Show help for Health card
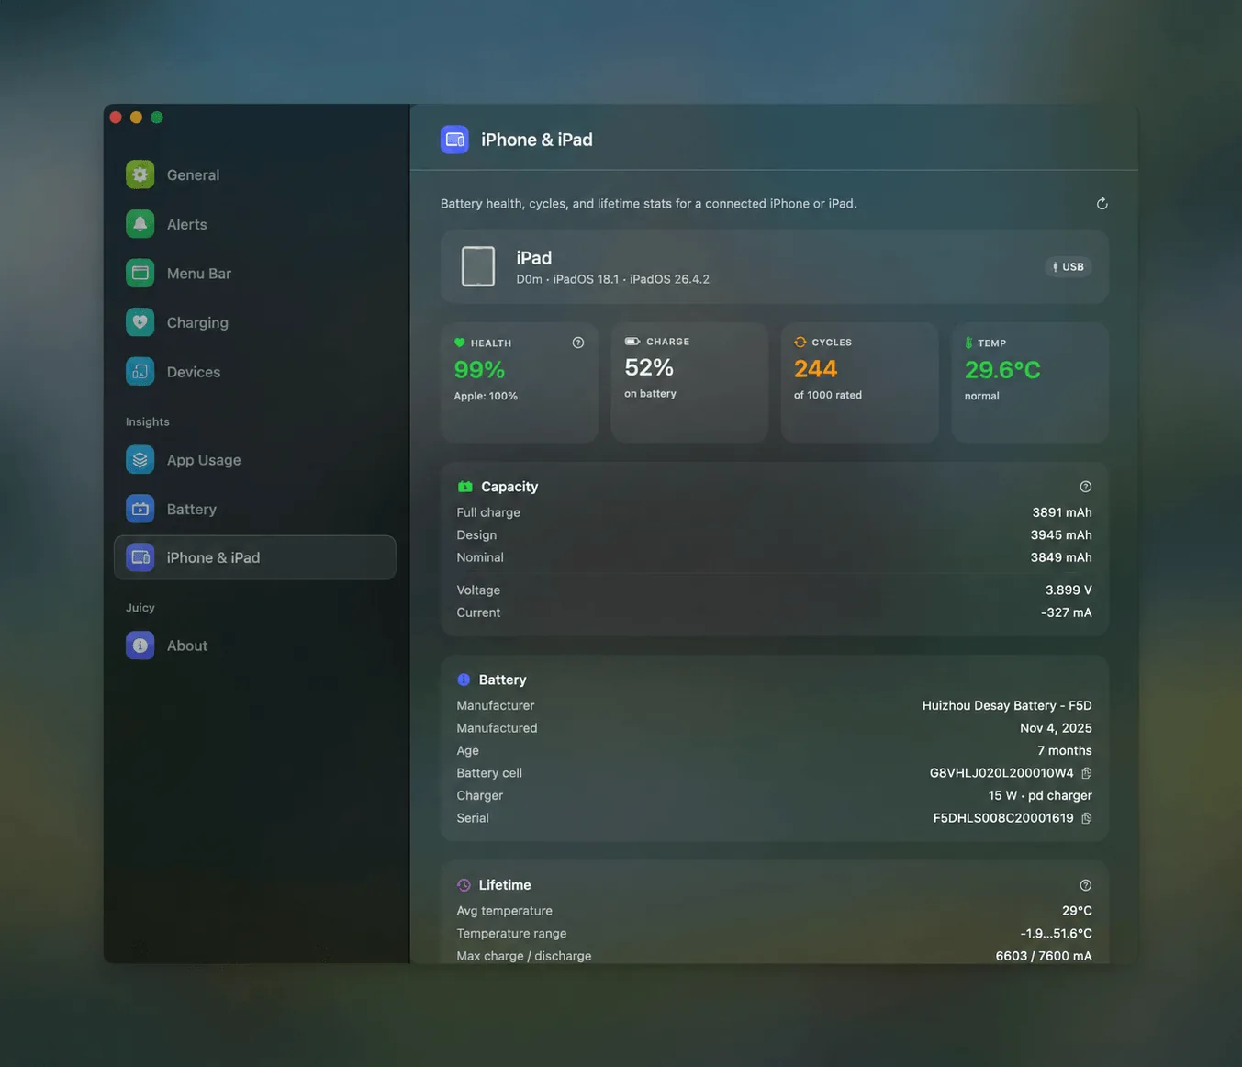 pyautogui.click(x=578, y=343)
